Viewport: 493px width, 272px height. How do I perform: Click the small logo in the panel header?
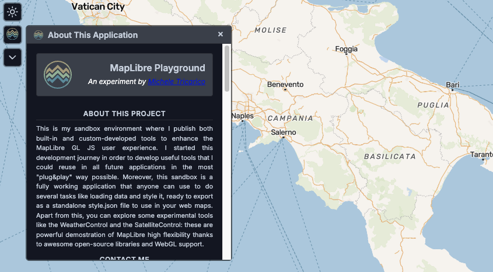tap(39, 35)
